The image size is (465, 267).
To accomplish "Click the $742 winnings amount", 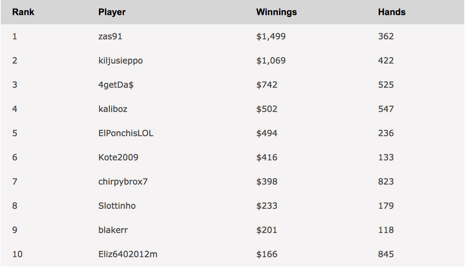I will pyautogui.click(x=267, y=85).
